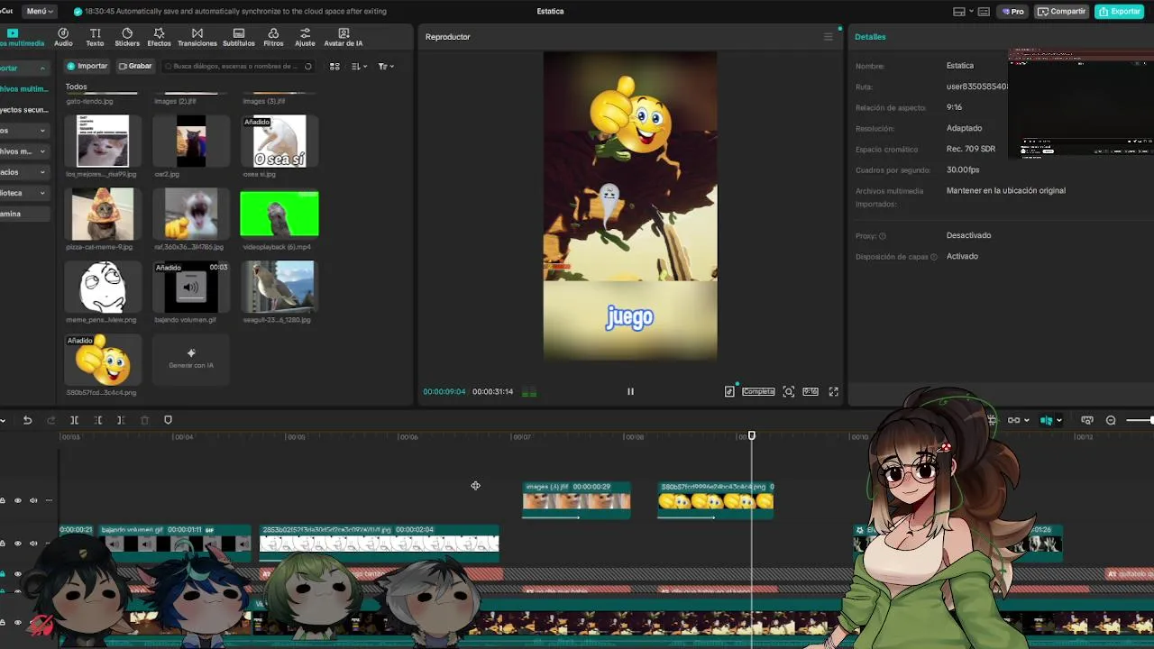Undo the last timeline edit

point(27,420)
